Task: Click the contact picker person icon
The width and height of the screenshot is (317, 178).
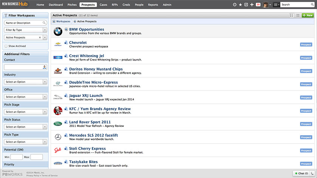Action: [x=44, y=67]
